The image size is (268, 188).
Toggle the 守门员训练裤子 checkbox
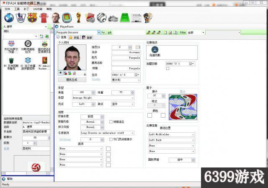point(111,139)
